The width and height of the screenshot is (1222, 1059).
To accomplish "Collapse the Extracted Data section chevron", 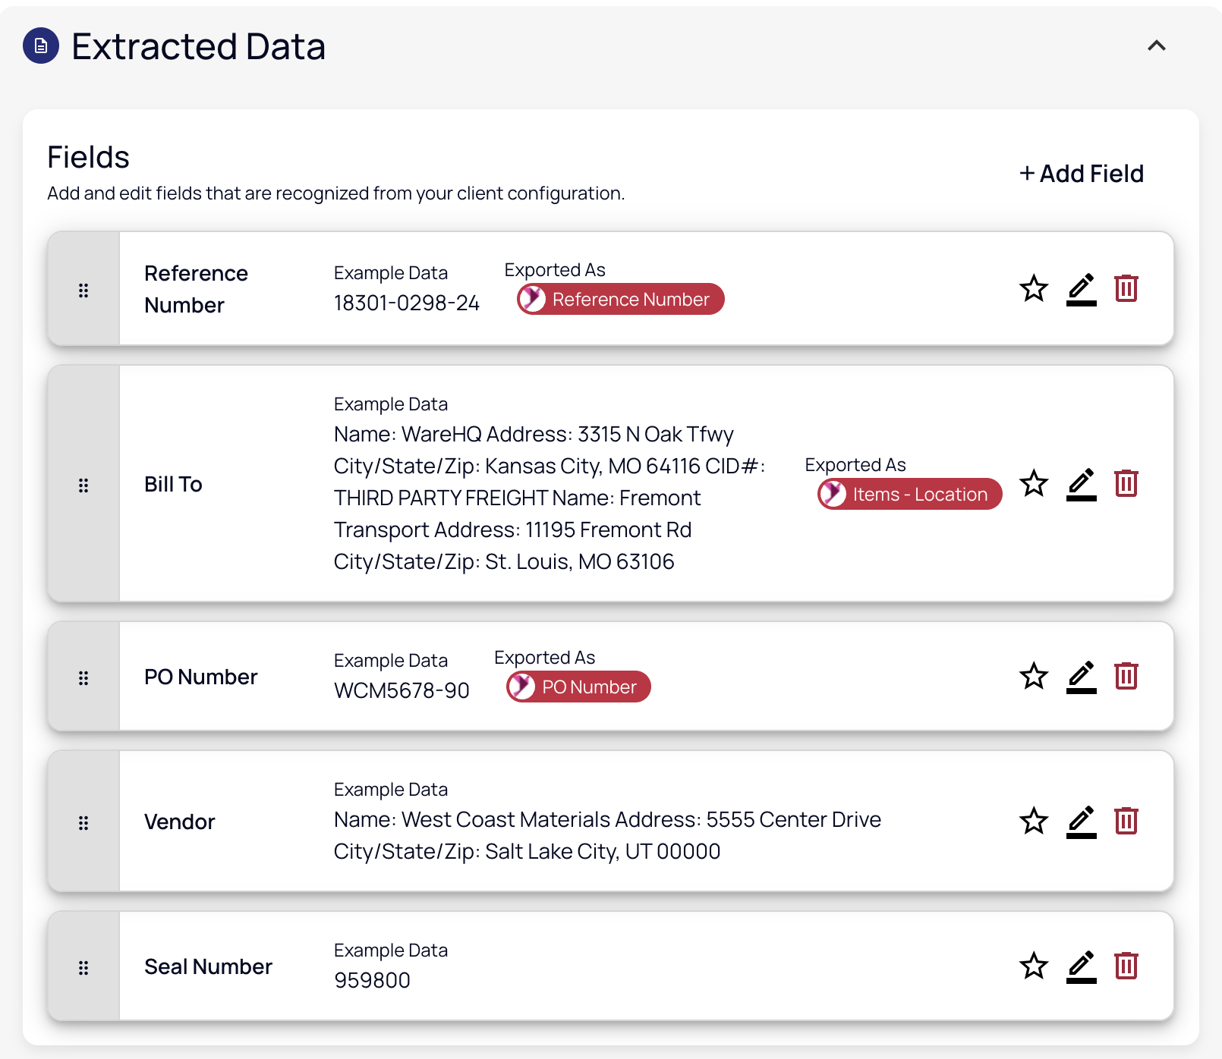I will [1156, 46].
